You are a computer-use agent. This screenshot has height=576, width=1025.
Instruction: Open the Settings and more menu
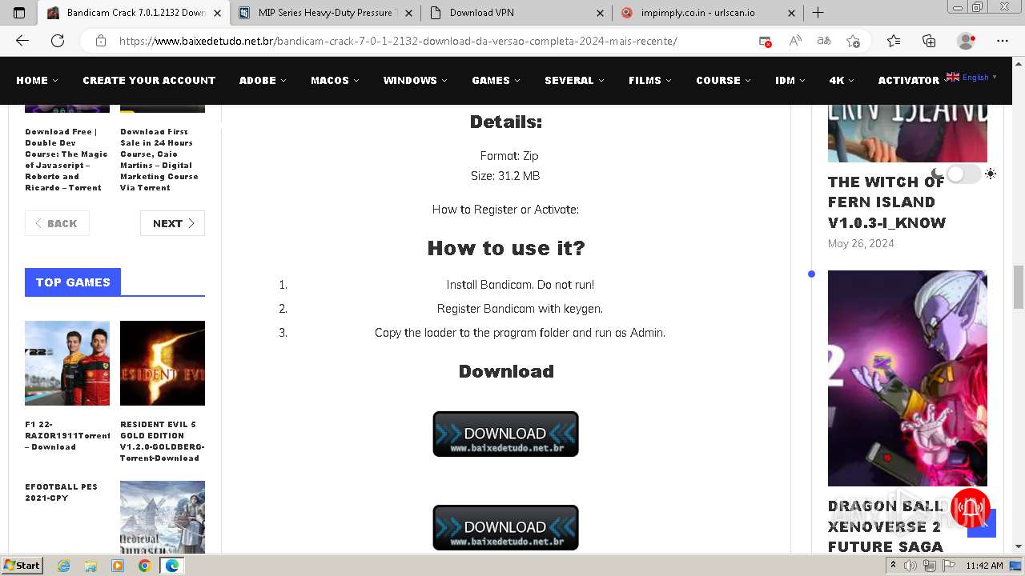tap(1003, 41)
